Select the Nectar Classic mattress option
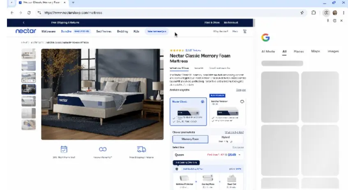Image resolution: width=348 pixels, height=190 pixels. (188, 112)
